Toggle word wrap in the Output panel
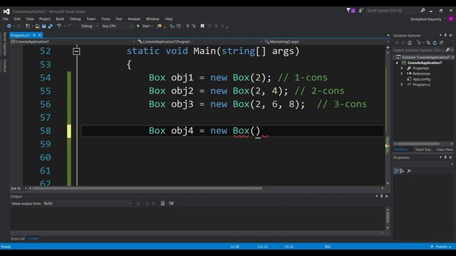This screenshot has width=456, height=256. pos(171,203)
